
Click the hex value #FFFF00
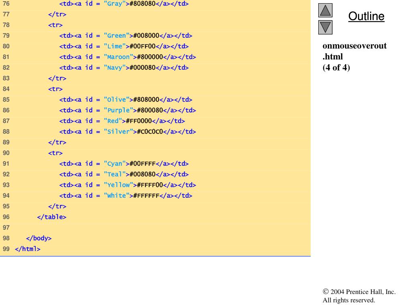pos(150,185)
